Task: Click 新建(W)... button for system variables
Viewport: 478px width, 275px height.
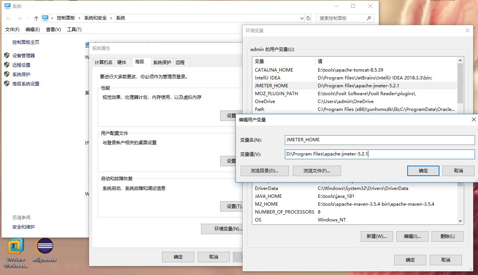Action: [377, 236]
